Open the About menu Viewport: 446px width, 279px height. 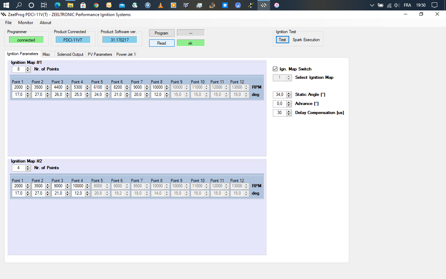point(45,23)
